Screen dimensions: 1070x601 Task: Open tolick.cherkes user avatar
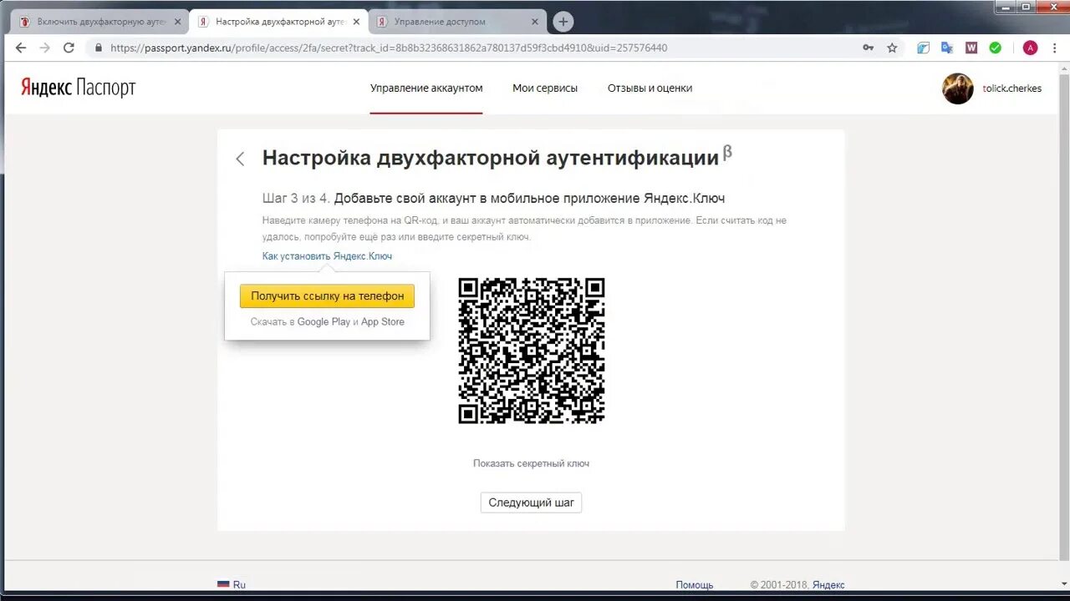pos(958,88)
